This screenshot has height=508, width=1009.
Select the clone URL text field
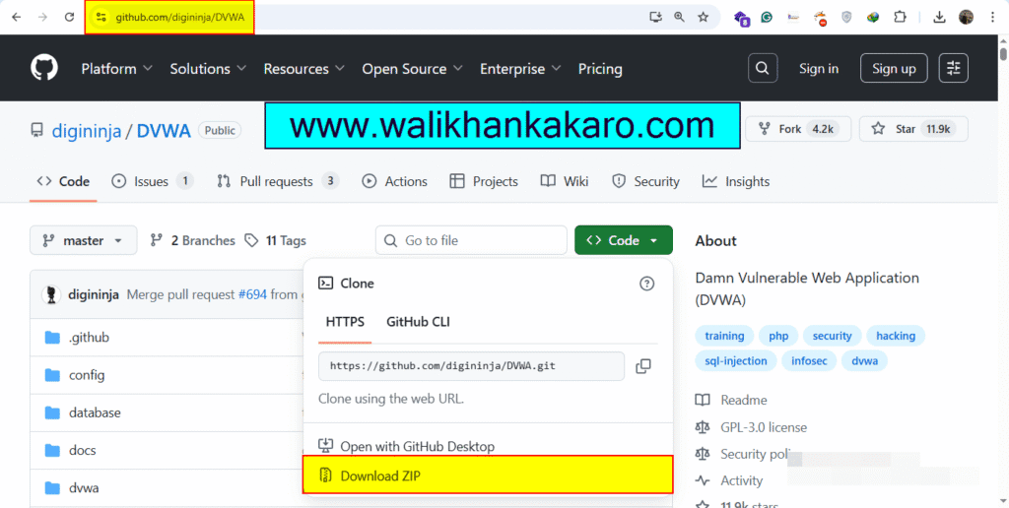(x=471, y=366)
